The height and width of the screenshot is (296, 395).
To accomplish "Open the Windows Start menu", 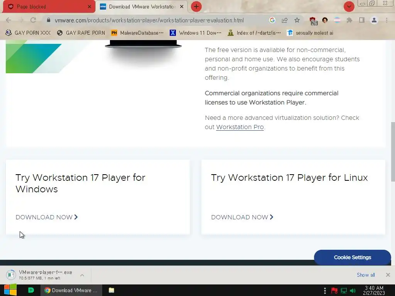I will 10,290.
